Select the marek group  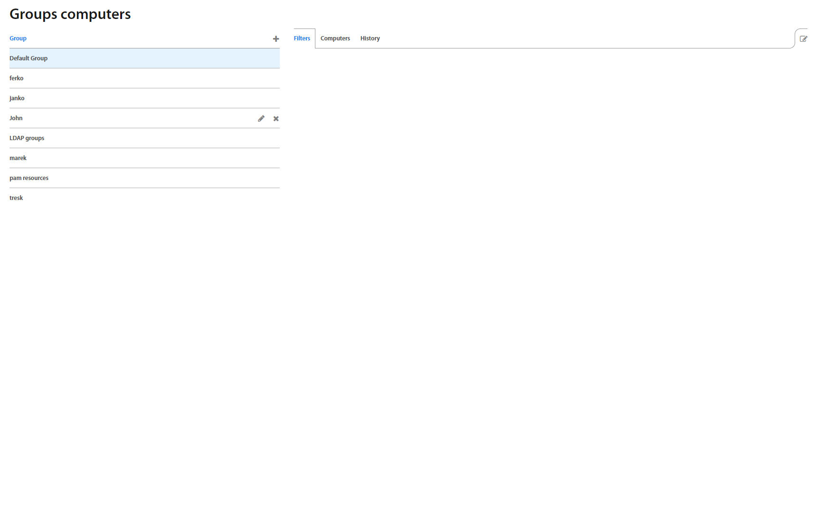(18, 158)
